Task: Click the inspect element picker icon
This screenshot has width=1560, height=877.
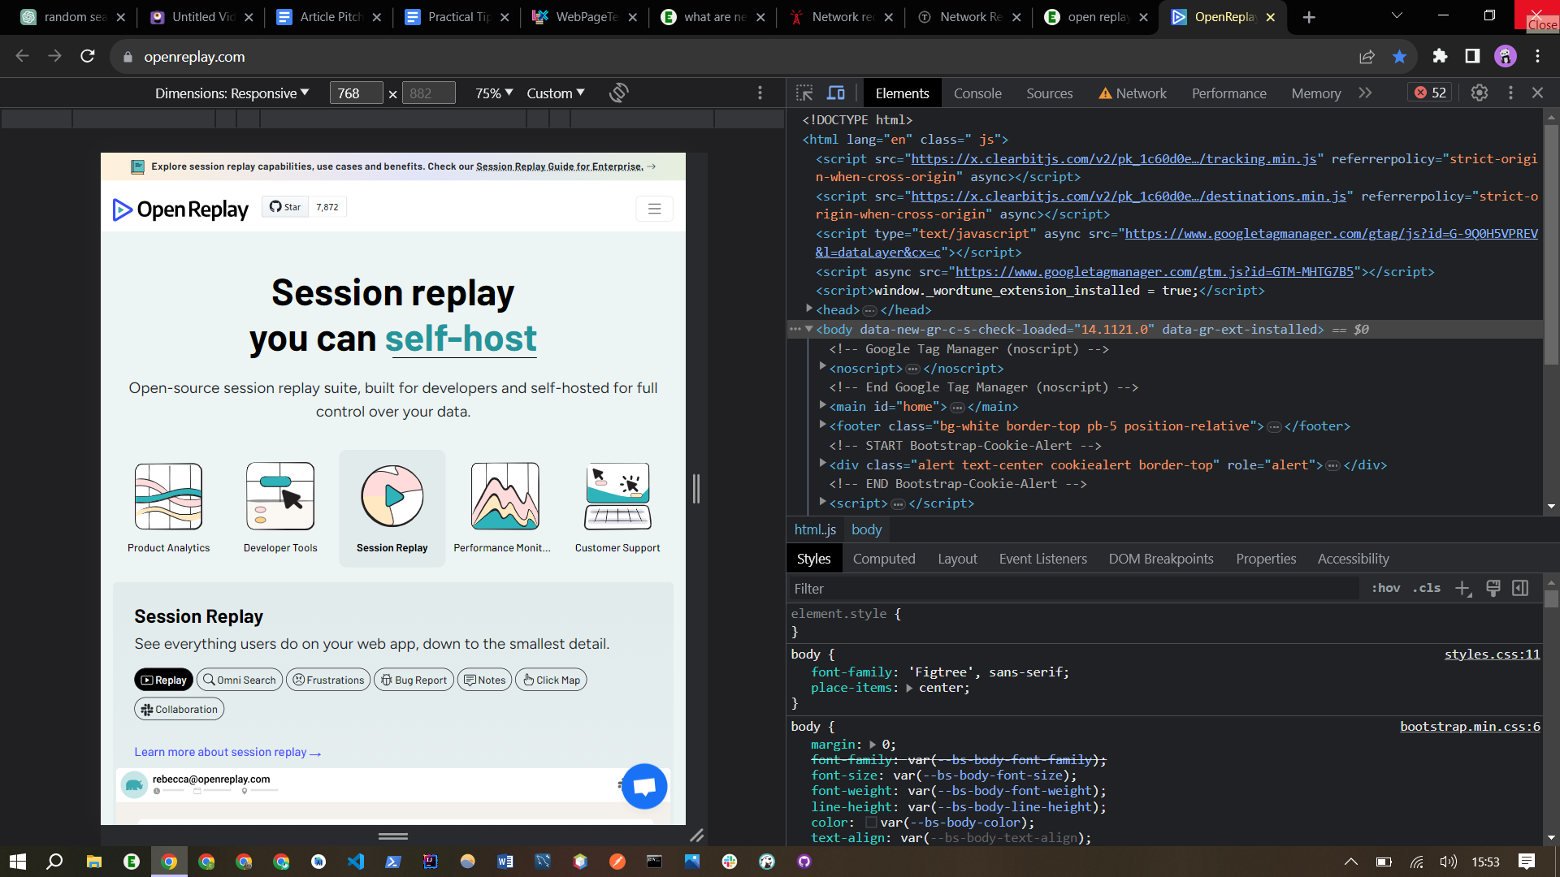Action: tap(804, 93)
